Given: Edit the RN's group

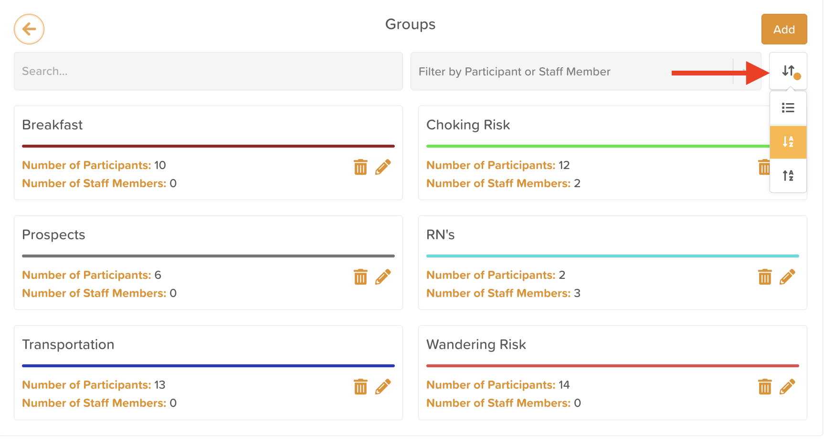Looking at the screenshot, I should (787, 277).
